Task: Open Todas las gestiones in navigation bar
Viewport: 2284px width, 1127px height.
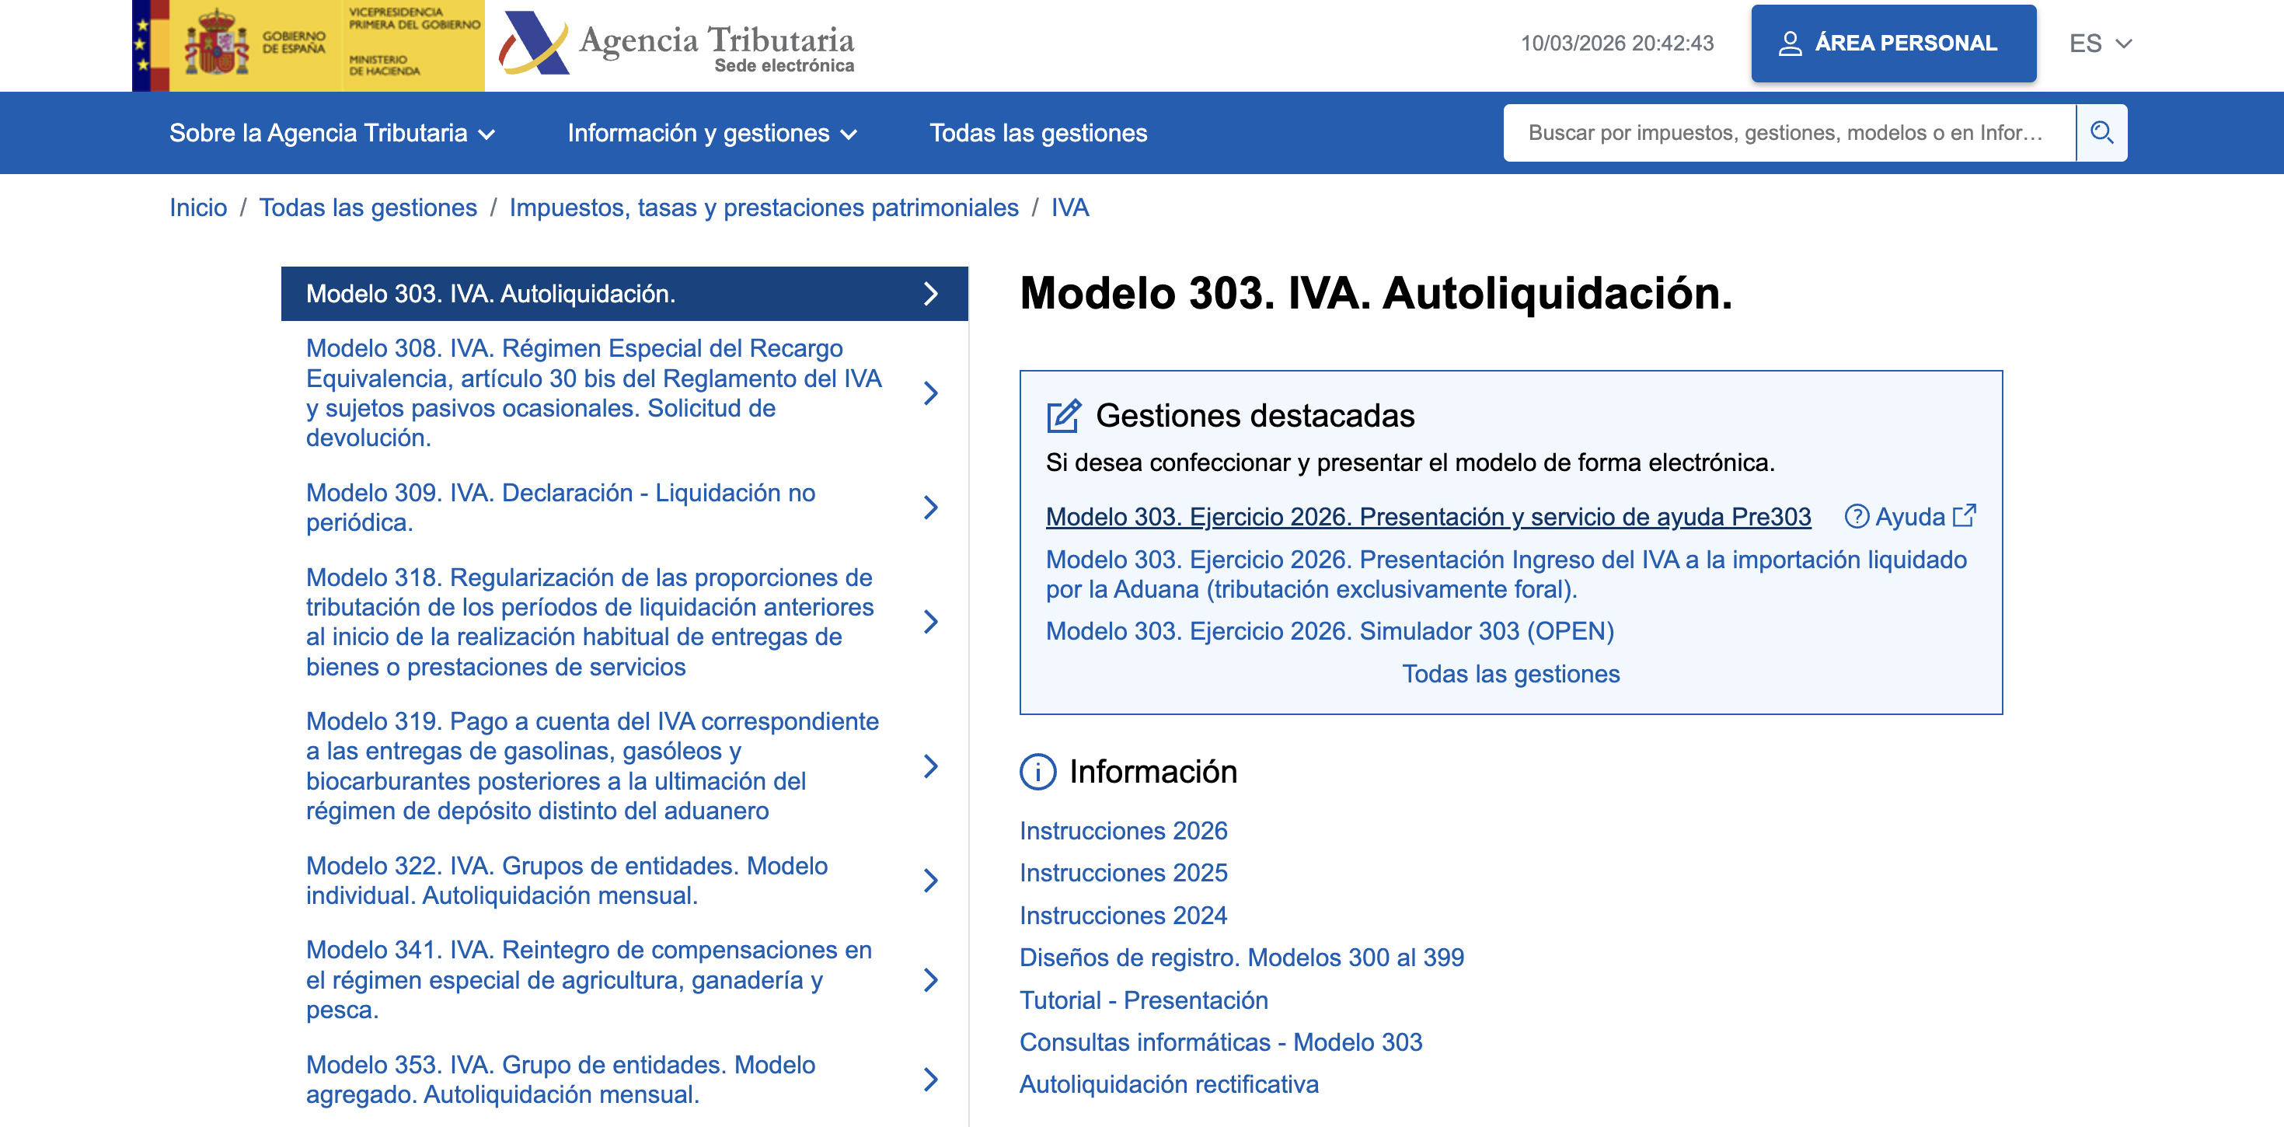Action: click(x=1037, y=133)
